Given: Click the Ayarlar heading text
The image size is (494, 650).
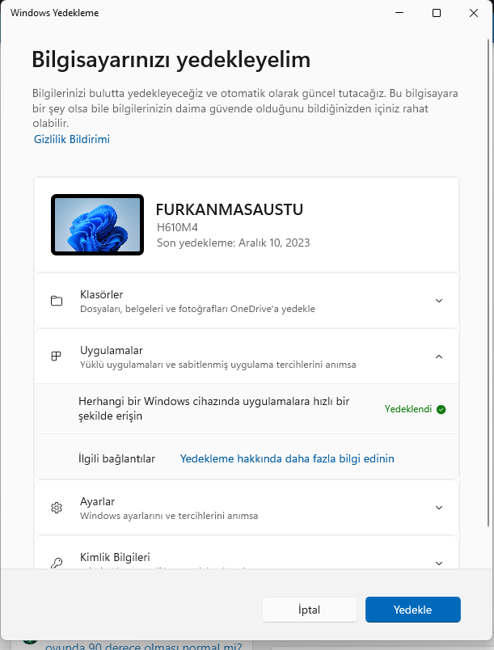Looking at the screenshot, I should click(97, 501).
